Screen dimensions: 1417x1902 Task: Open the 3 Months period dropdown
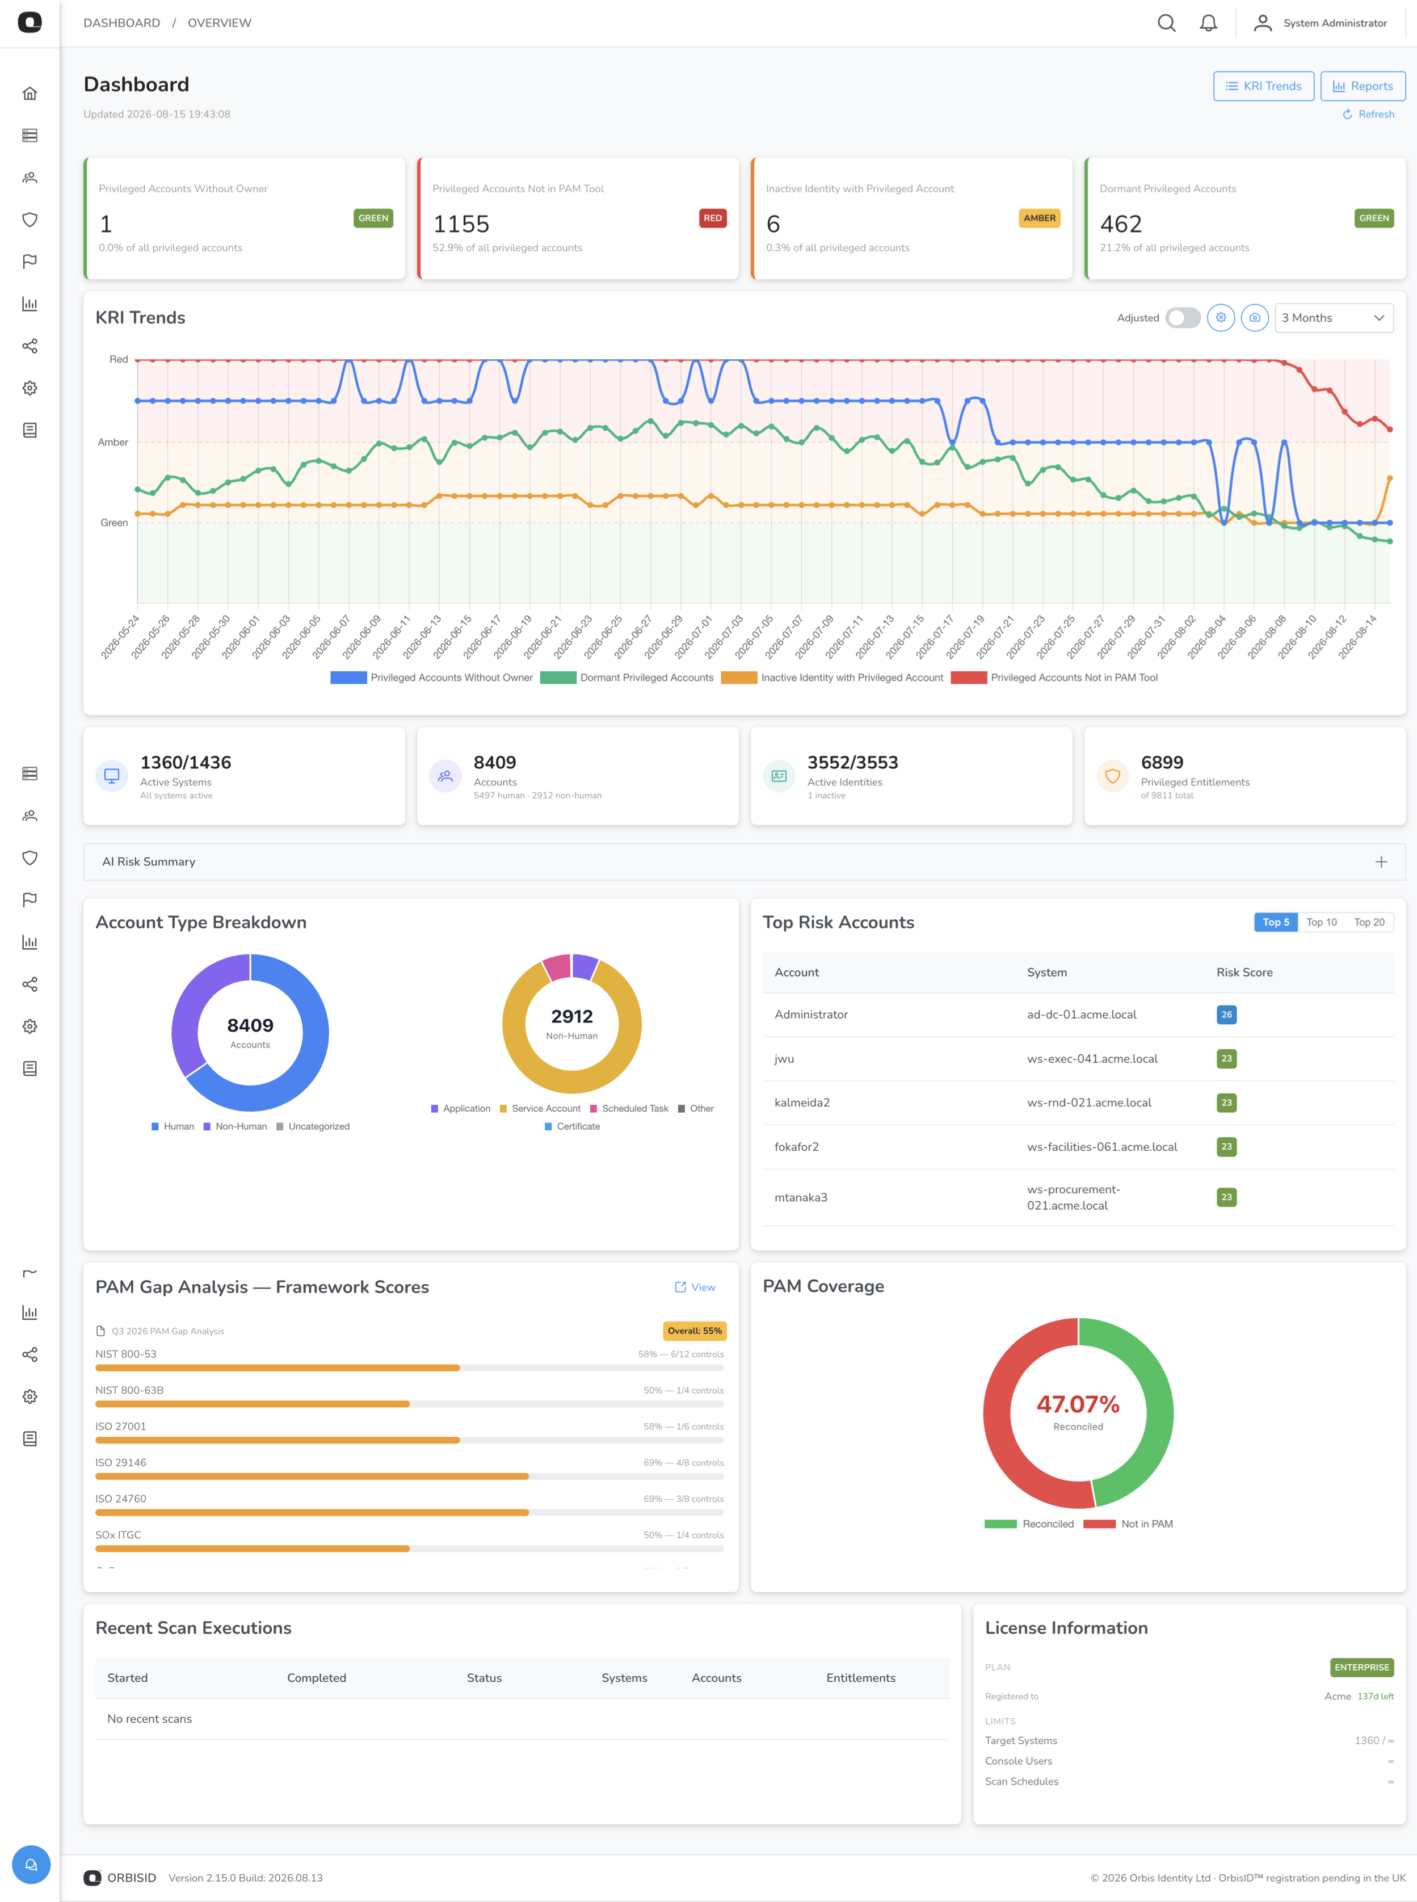click(x=1334, y=317)
